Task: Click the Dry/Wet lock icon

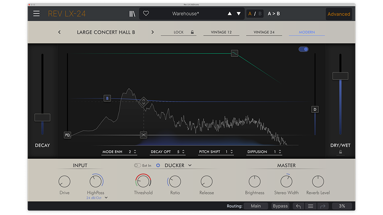Action: pyautogui.click(x=341, y=152)
